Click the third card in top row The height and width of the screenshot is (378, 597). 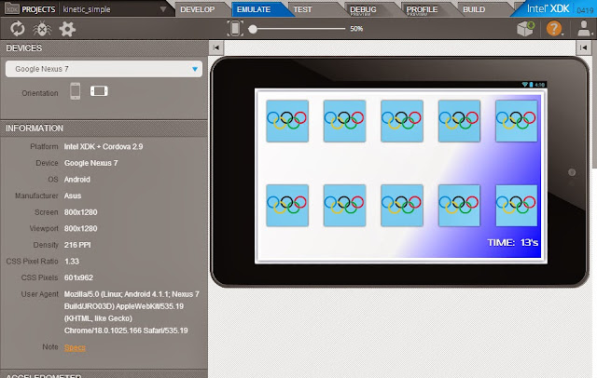(x=402, y=121)
